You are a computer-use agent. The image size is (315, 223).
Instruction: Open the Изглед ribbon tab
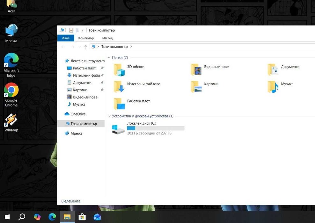tap(107, 38)
